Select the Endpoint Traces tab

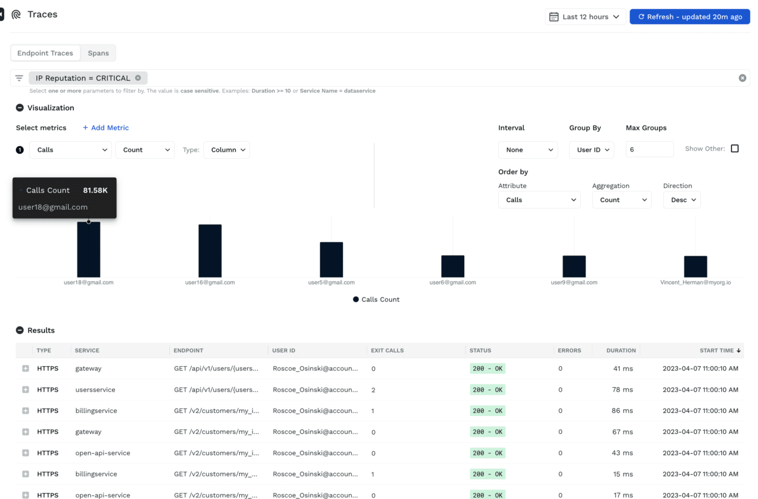pyautogui.click(x=46, y=53)
